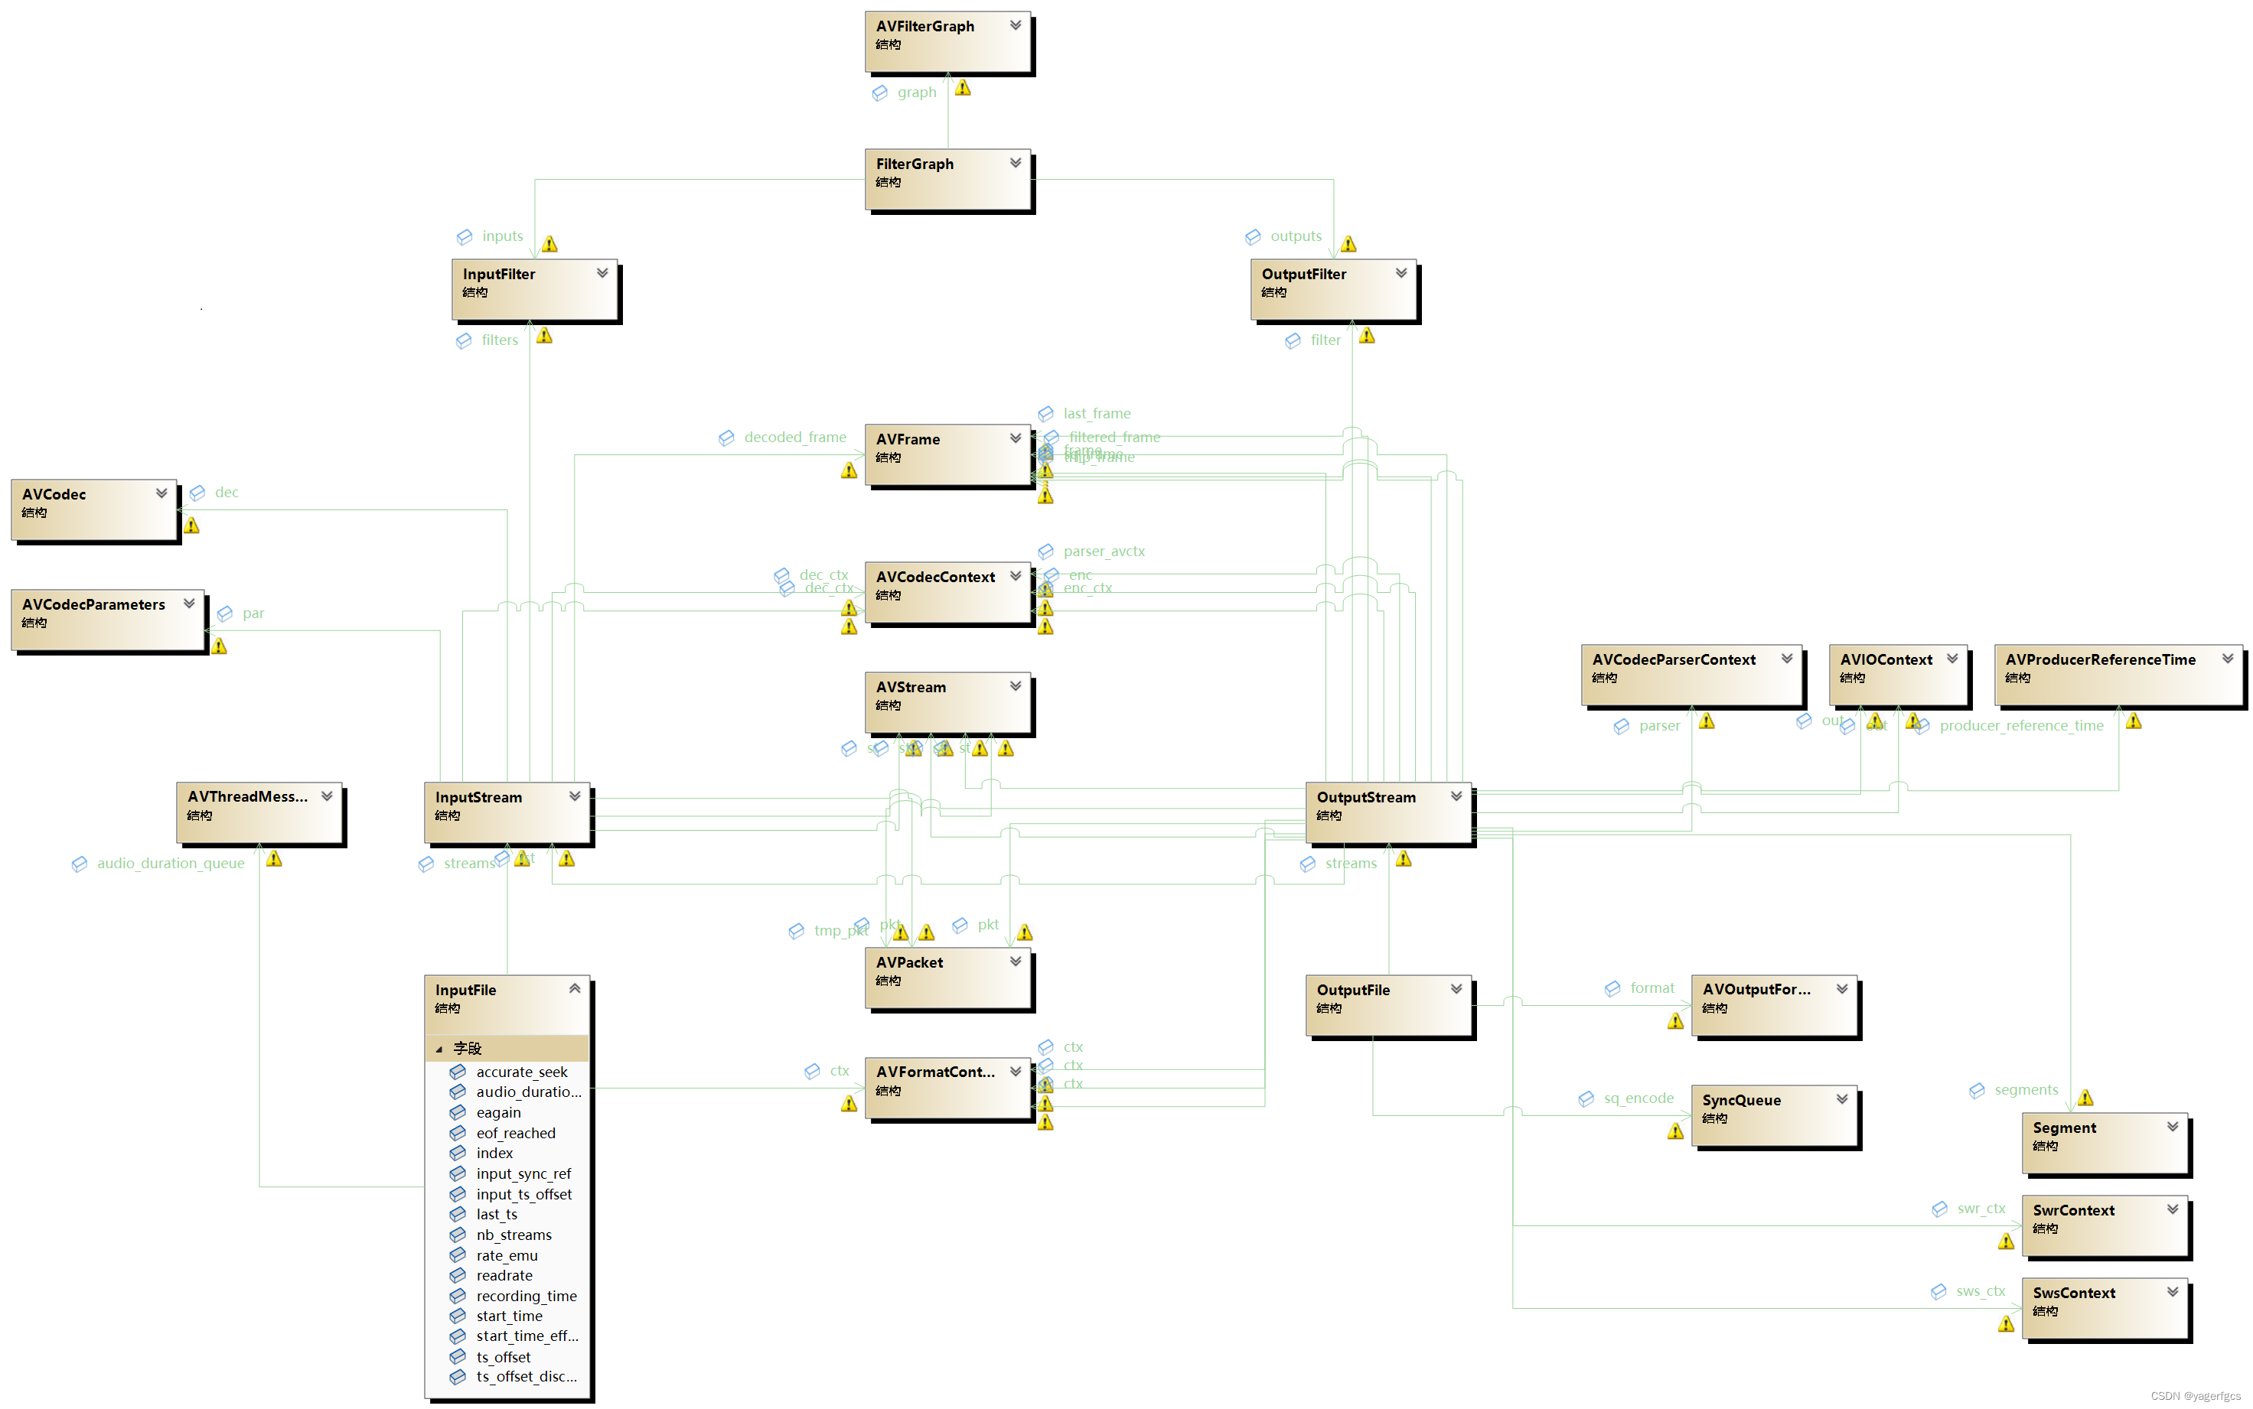
Task: Click the producer_reference_time association label
Action: tap(2022, 725)
